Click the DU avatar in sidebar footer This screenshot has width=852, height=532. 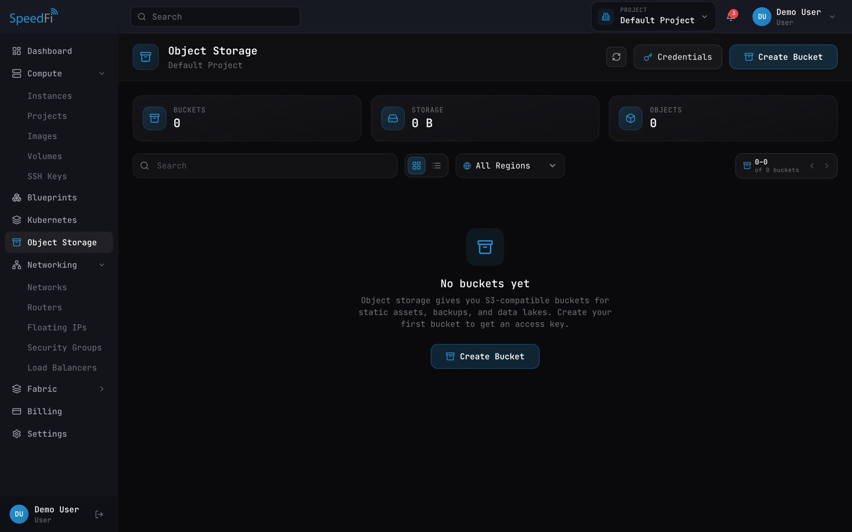click(x=19, y=514)
